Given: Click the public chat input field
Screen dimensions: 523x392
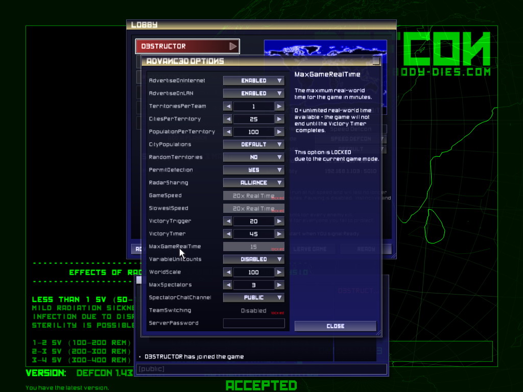Looking at the screenshot, I should pyautogui.click(x=262, y=369).
